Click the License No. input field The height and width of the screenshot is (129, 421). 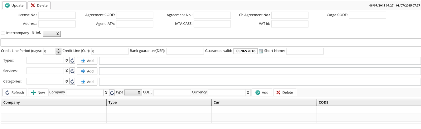[57, 15]
